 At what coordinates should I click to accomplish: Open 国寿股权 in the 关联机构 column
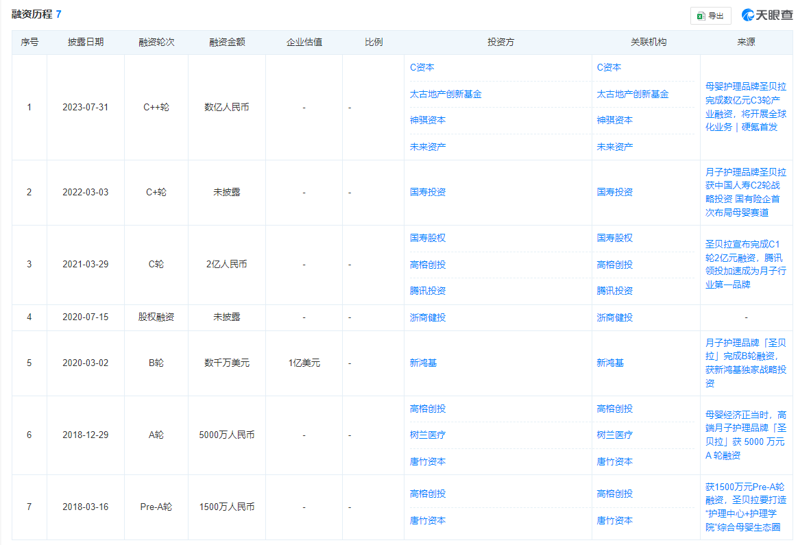coord(614,238)
